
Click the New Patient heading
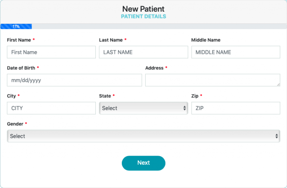tap(143, 9)
